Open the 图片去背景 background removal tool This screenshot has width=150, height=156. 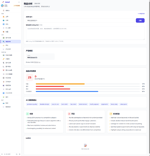(11, 70)
